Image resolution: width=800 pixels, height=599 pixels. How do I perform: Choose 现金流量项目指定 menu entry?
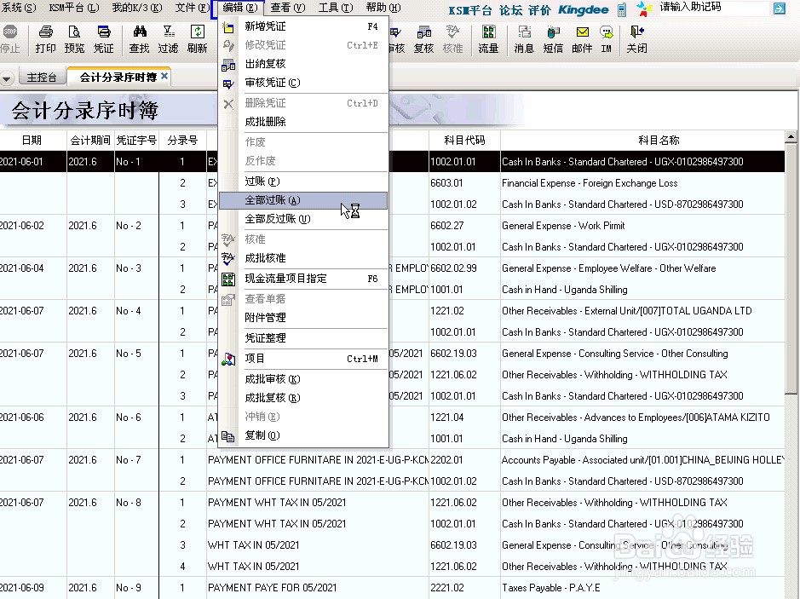coord(303,279)
